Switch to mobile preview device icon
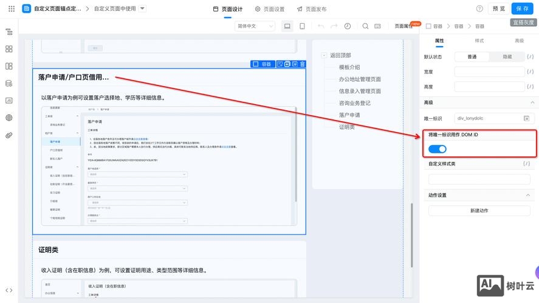539x303 pixels. 302,26
